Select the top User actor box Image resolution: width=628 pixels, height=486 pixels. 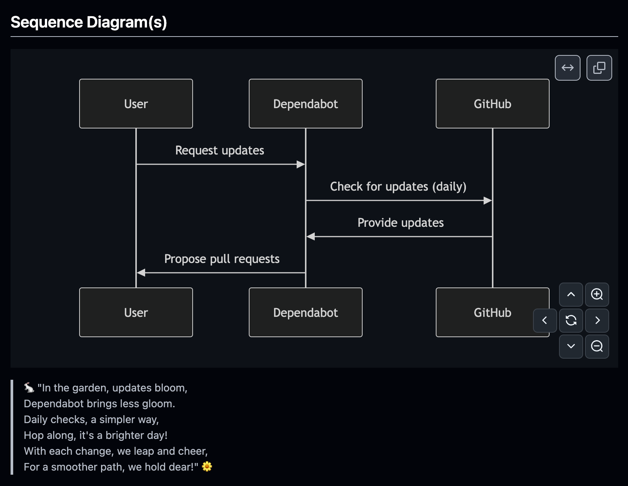[x=136, y=104]
